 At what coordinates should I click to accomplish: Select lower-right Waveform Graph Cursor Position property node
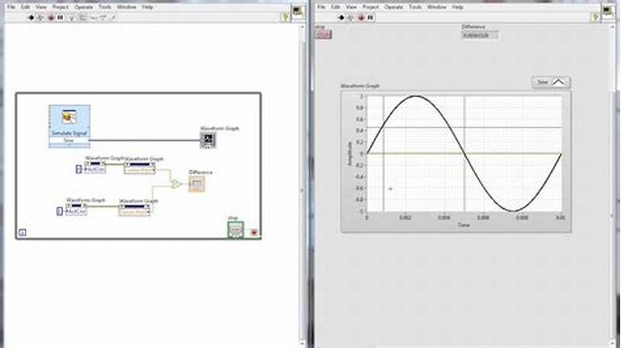[134, 210]
